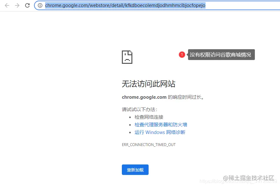This screenshot has width=280, height=187.
Task: Select the sad page error icon
Action: tap(127, 57)
